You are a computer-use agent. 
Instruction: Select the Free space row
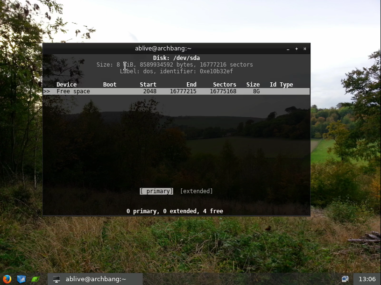pos(73,92)
